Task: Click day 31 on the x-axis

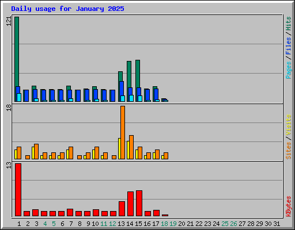Action: [277, 224]
